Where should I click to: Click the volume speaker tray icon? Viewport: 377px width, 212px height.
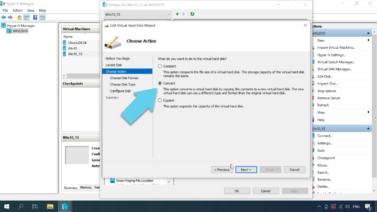coord(347,206)
